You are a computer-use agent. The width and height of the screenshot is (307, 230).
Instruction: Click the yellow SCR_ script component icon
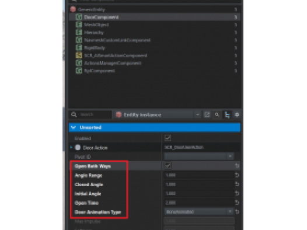(79, 55)
